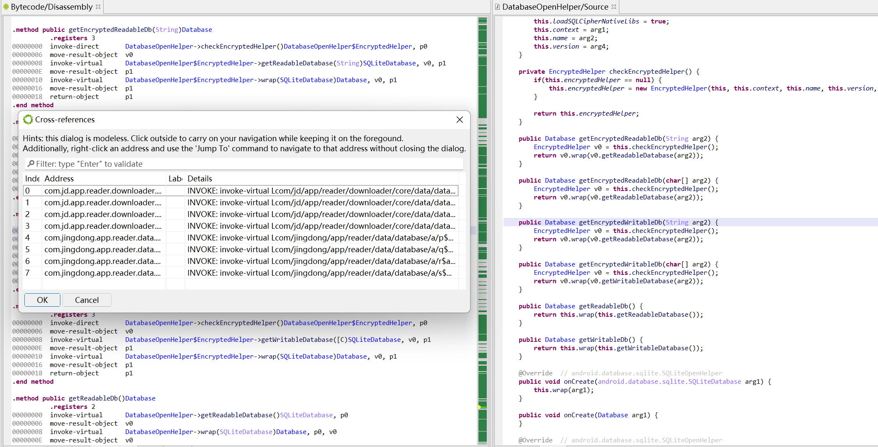Close the Bytecode/Disassembly tab
The height and width of the screenshot is (447, 878).
click(x=98, y=7)
